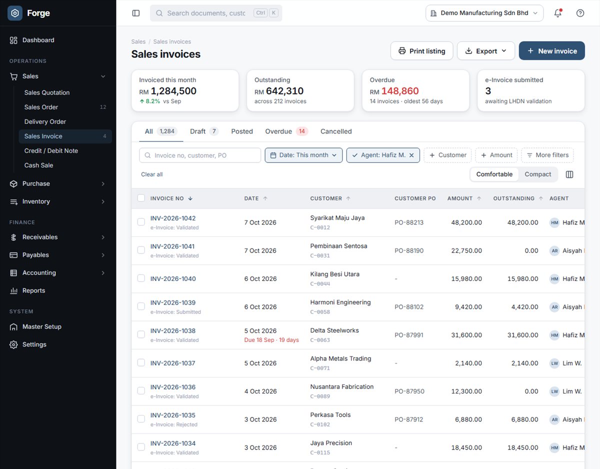Check the INV-2026-1037 row checkbox
Screen dimensions: 600x469
tap(141, 362)
